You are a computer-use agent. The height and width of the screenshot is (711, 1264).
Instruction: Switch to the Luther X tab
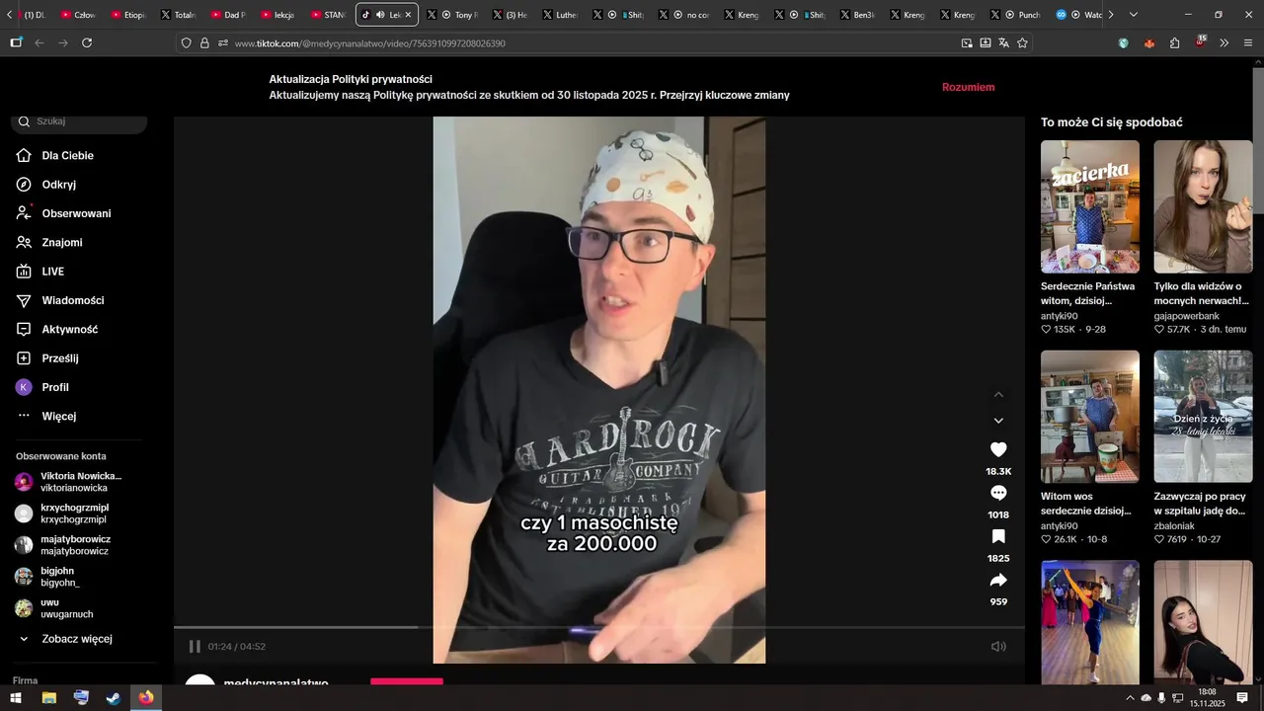(560, 15)
